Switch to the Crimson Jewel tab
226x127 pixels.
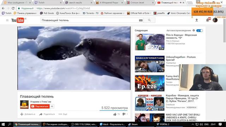tap(140, 2)
